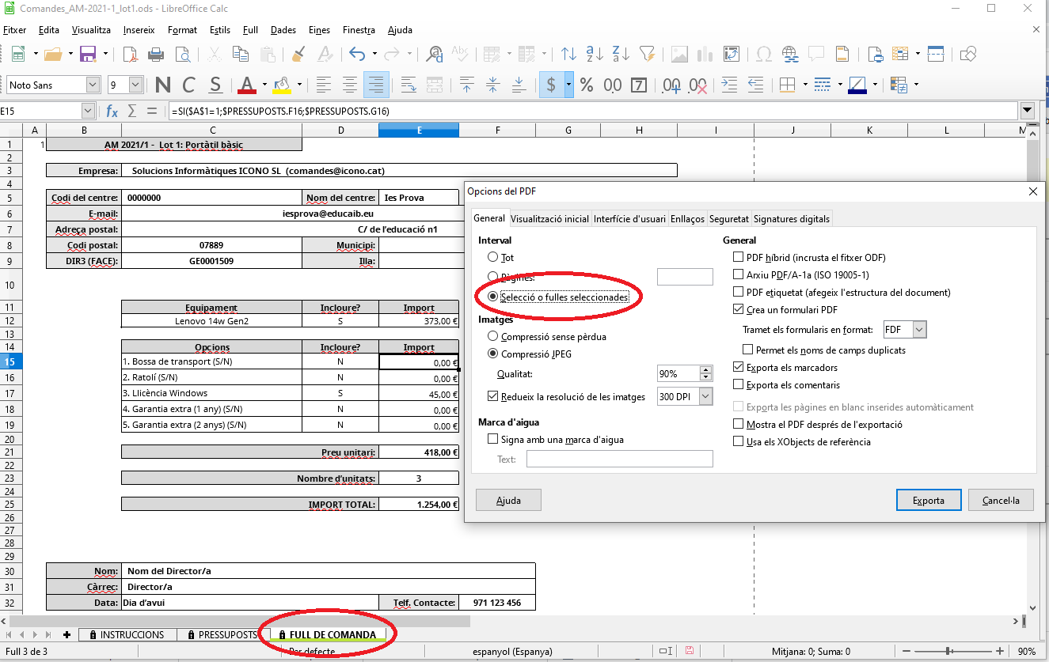Expand the FDF form format dropdown
This screenshot has height=662, width=1049.
click(x=918, y=330)
